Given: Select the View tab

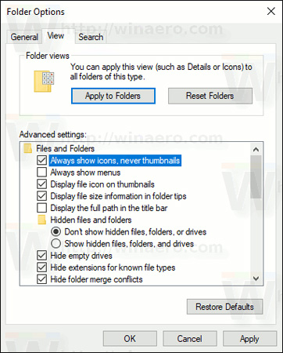Looking at the screenshot, I should coord(56,36).
